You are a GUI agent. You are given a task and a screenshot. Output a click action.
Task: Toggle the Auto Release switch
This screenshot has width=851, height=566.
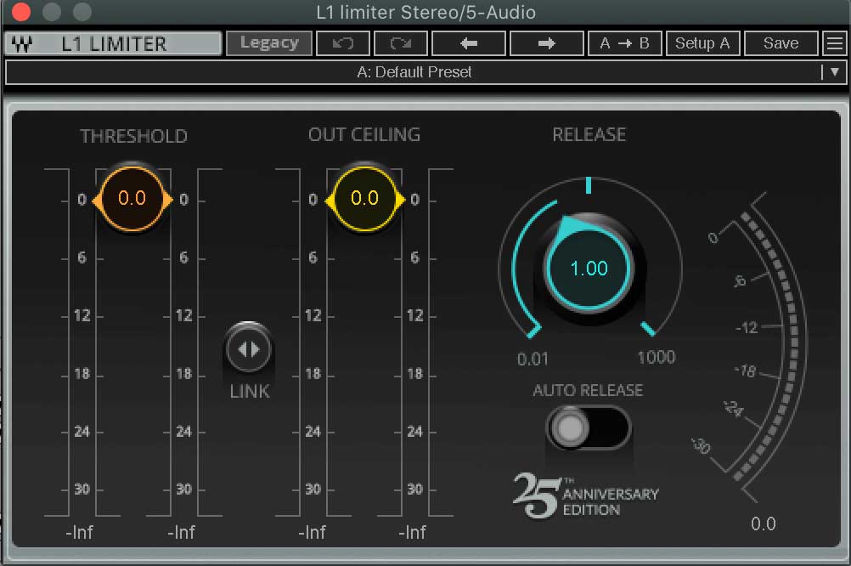(589, 427)
